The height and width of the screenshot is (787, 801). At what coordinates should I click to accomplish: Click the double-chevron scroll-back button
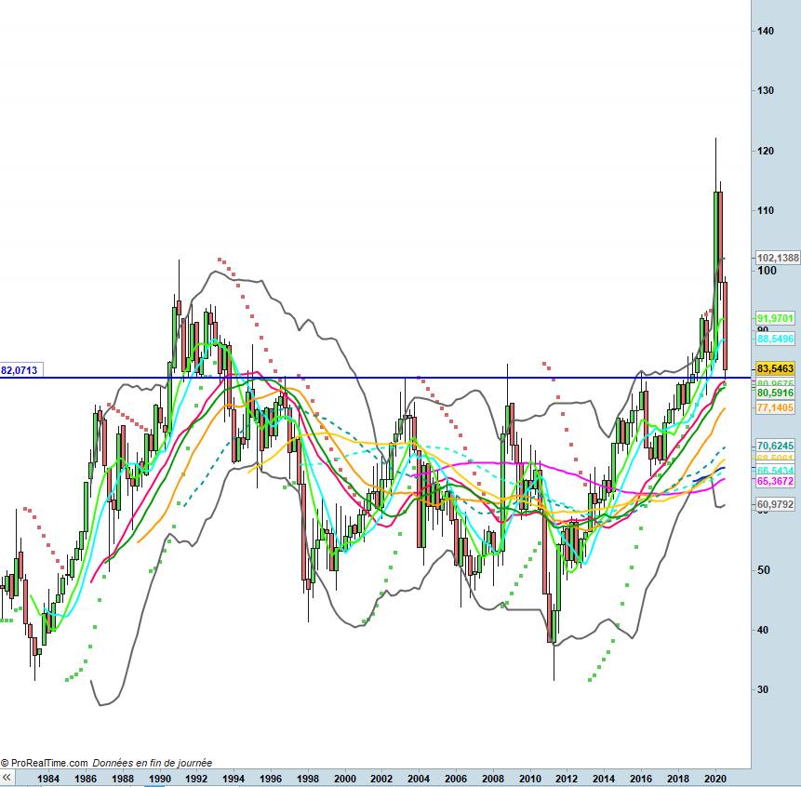coord(7,778)
